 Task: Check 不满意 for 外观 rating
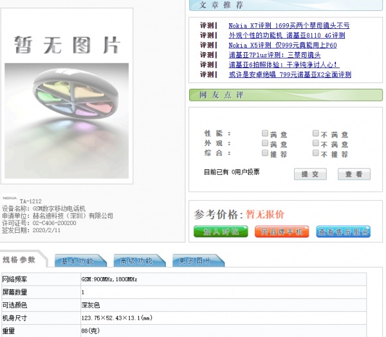click(x=316, y=143)
